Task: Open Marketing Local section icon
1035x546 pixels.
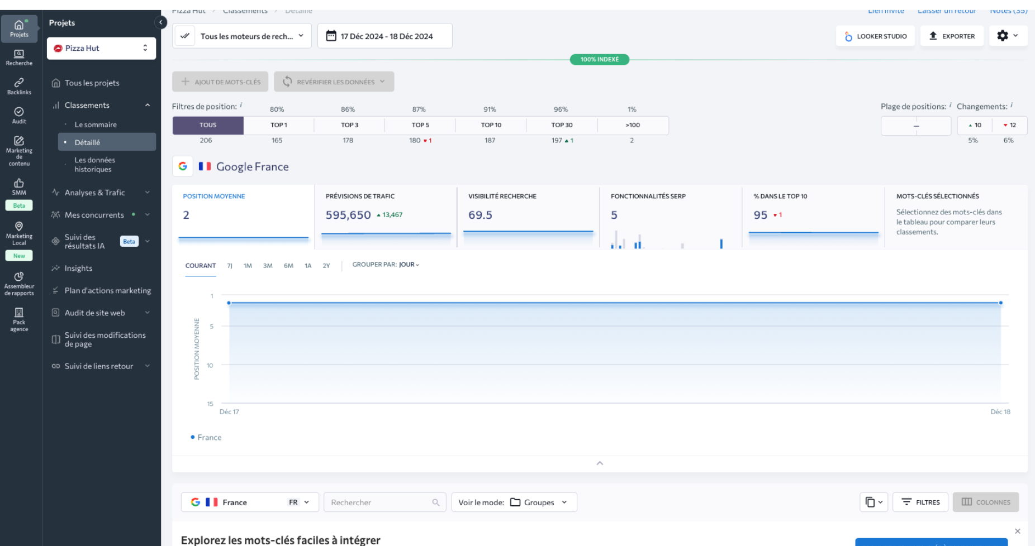Action: [19, 240]
